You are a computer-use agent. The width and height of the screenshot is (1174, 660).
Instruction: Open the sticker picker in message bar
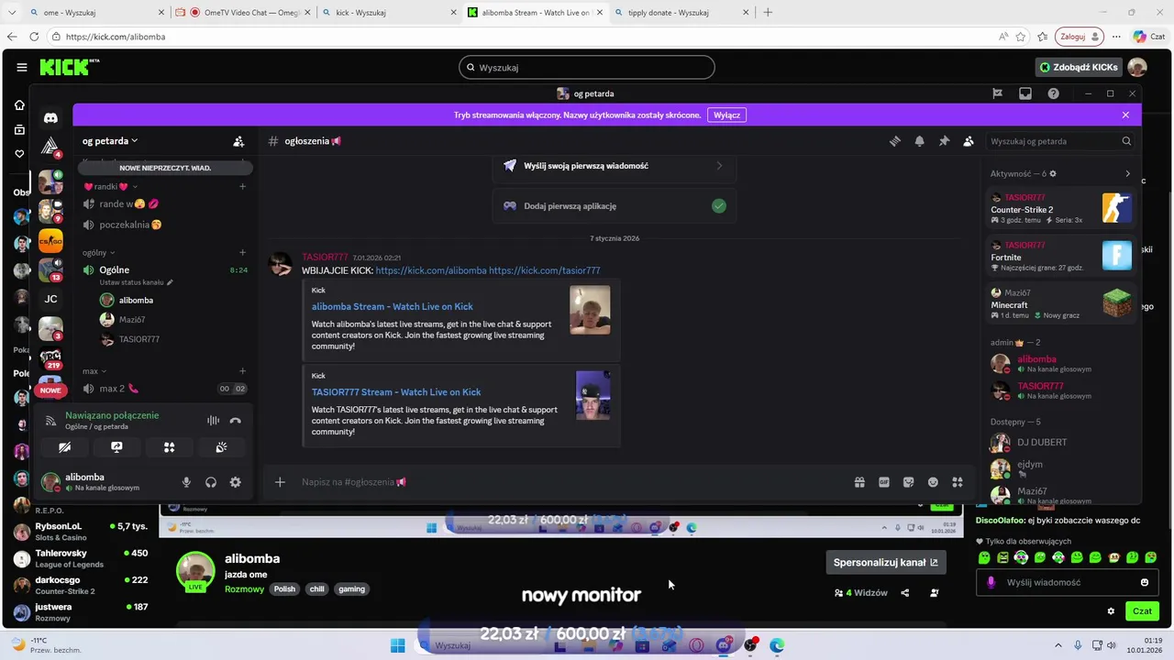click(x=908, y=482)
